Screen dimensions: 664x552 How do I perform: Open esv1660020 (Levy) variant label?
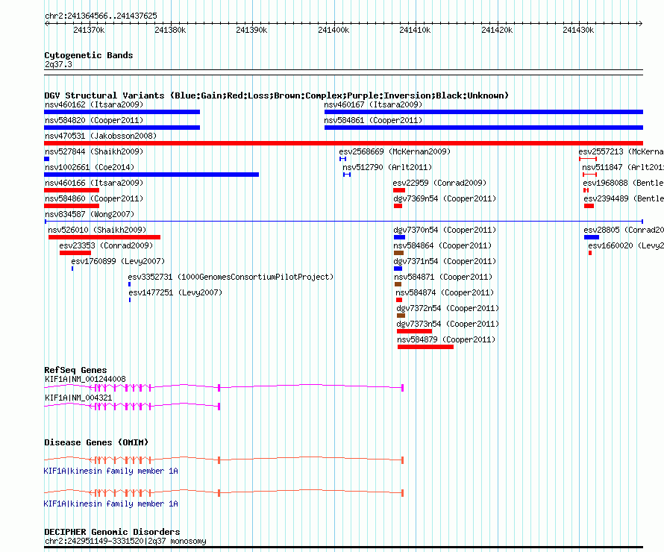point(625,245)
